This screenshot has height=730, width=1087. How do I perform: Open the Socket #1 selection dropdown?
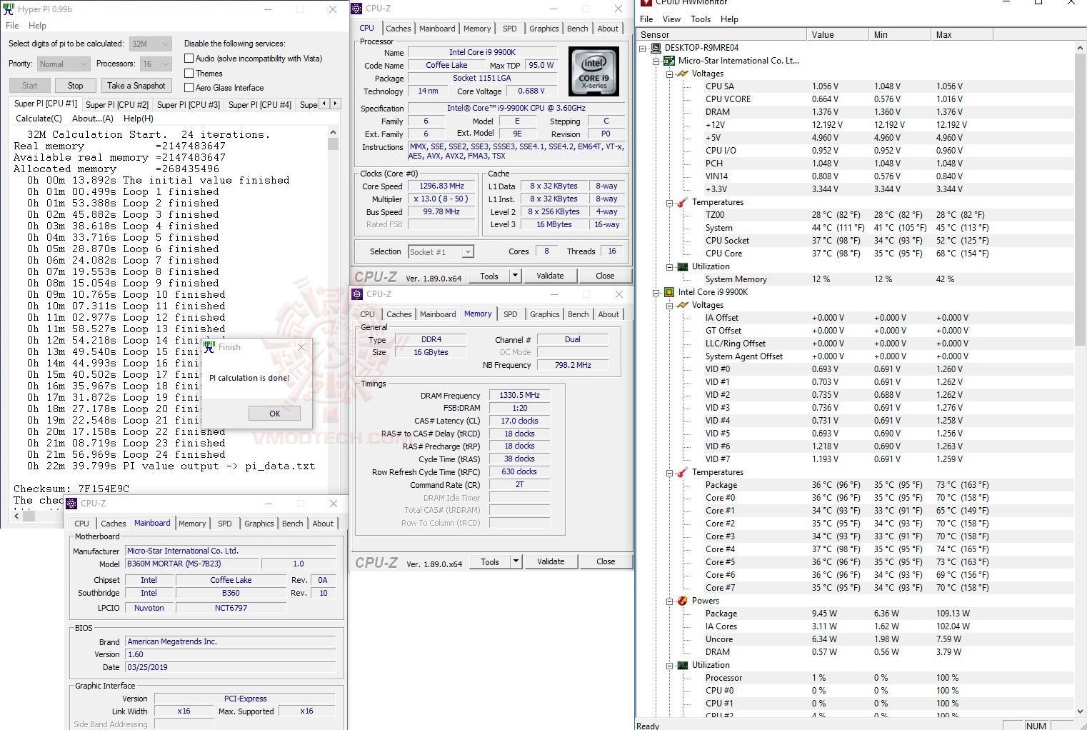coord(441,252)
